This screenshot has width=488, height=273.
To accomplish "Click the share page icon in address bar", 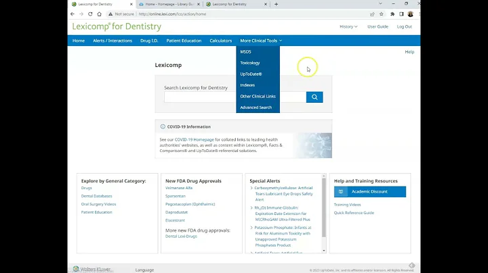I will 372,14.
